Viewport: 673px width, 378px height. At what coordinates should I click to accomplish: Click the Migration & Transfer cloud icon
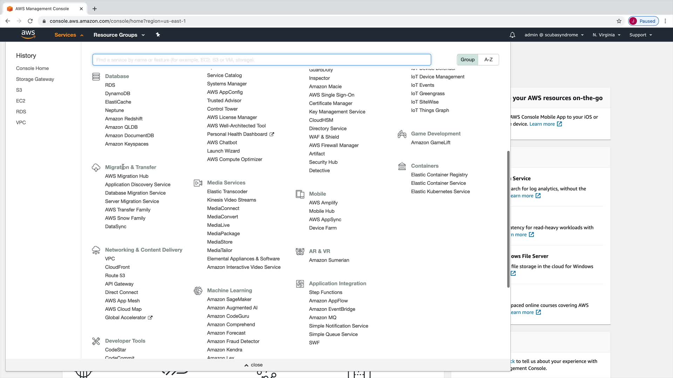click(96, 168)
